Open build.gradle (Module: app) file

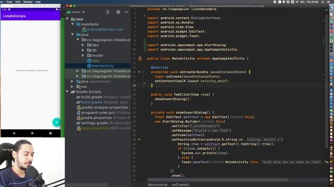(x=102, y=102)
